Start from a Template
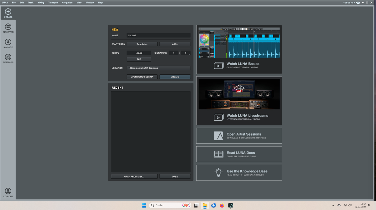 (142, 44)
